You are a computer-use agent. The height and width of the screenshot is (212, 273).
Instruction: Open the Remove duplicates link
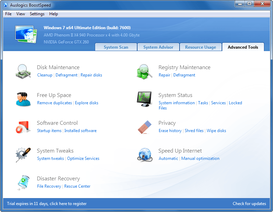tap(55, 103)
